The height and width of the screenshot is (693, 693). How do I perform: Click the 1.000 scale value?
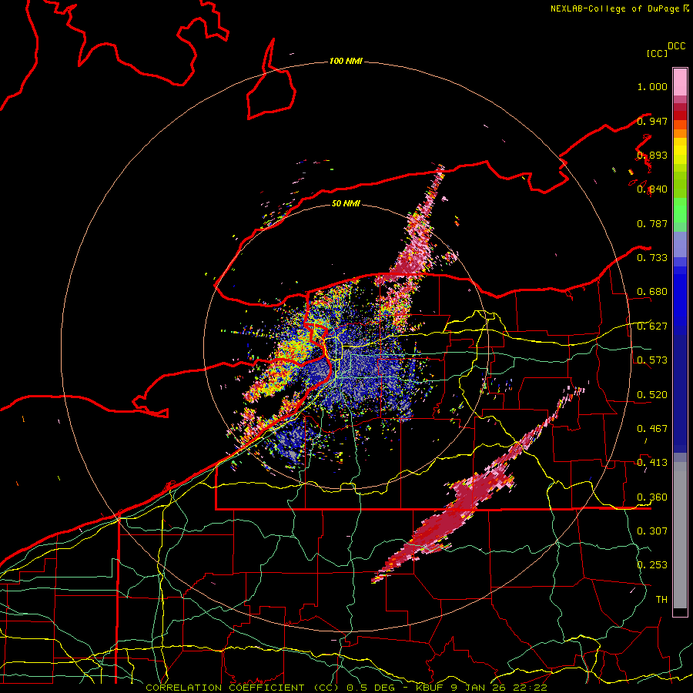pyautogui.click(x=652, y=86)
